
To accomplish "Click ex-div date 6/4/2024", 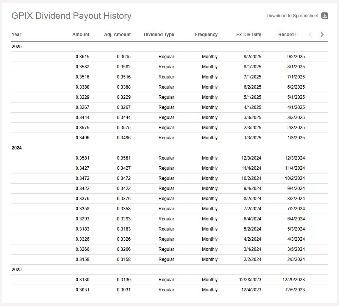I will coord(252,219).
